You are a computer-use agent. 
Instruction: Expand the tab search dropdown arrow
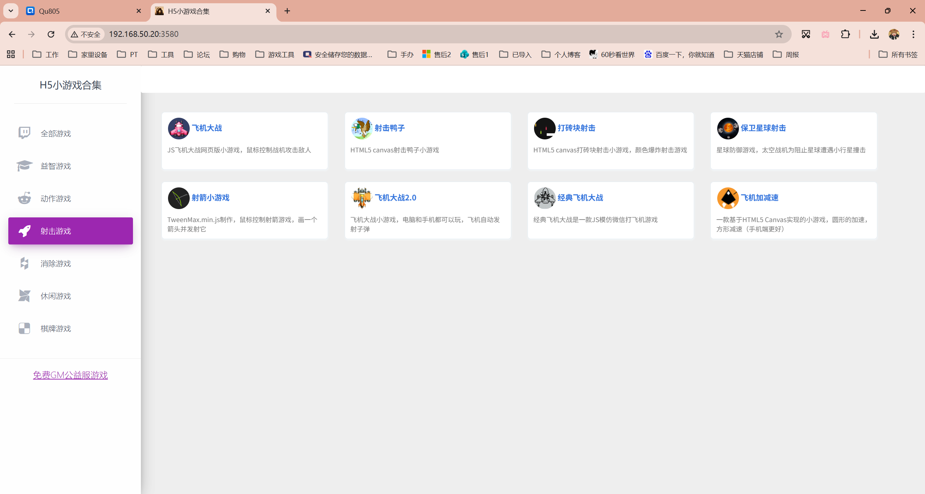(x=11, y=11)
